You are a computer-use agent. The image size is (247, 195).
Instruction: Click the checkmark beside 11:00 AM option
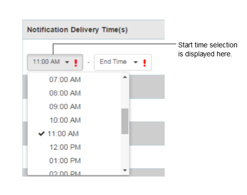[x=41, y=134]
